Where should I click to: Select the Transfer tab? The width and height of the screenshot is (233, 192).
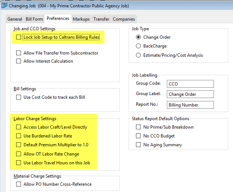pos(101,19)
